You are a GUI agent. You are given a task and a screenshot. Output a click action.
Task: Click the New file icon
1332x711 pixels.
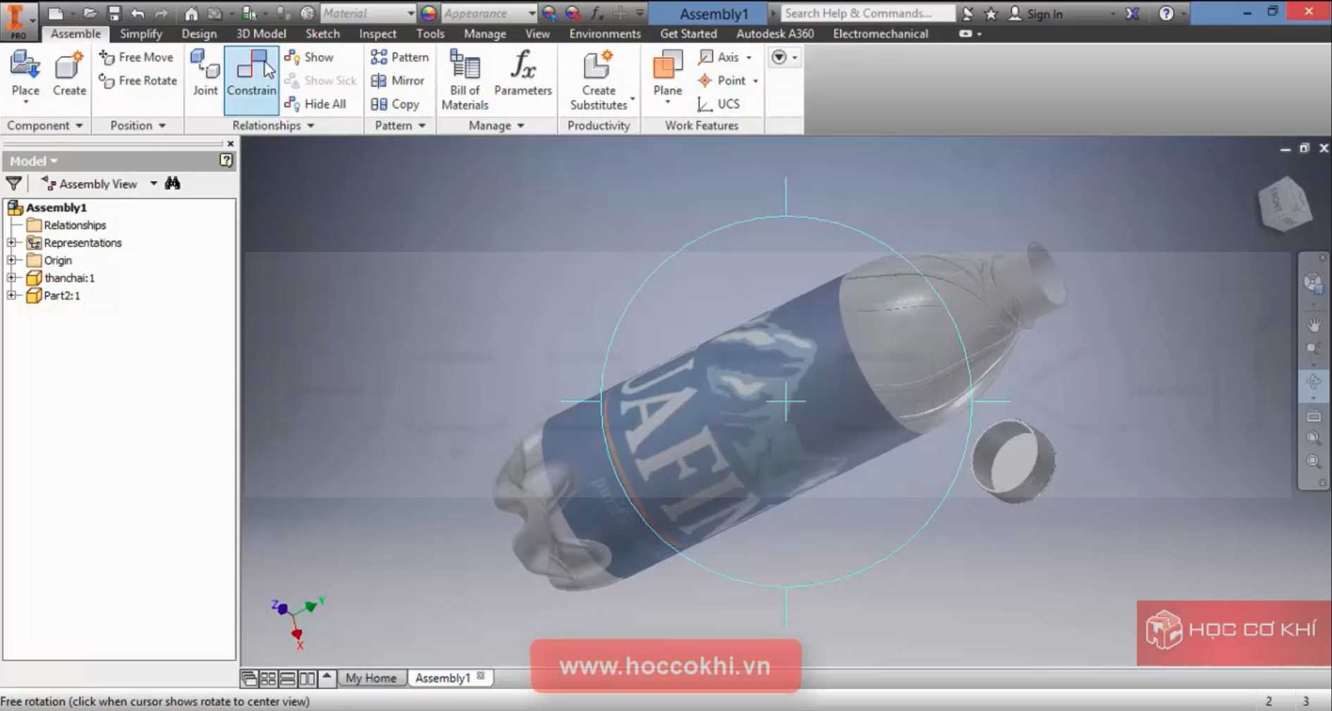click(x=56, y=13)
